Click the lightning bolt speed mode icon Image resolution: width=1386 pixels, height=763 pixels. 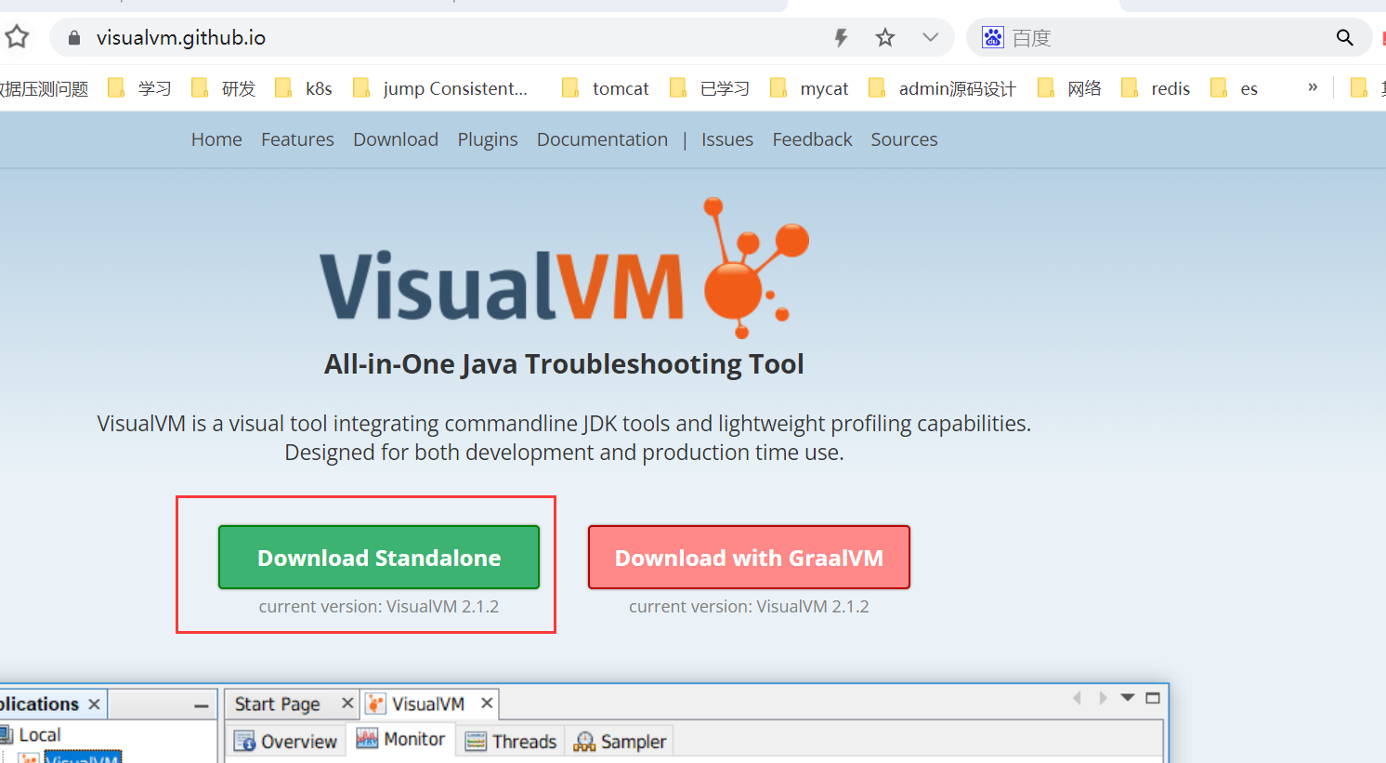coord(841,37)
